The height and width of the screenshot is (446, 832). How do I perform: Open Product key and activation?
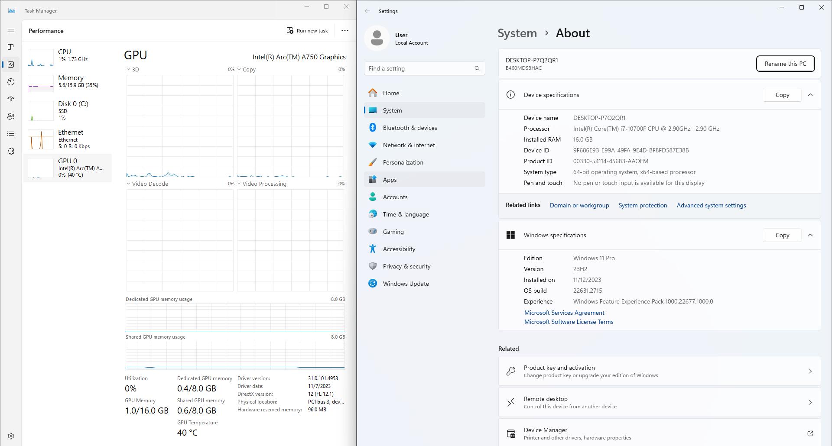coord(660,371)
